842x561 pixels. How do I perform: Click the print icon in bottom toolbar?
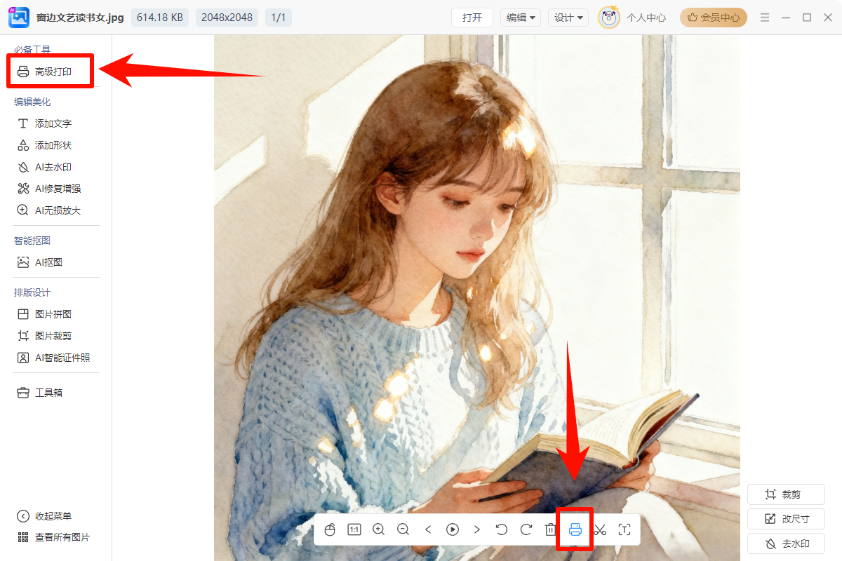575,529
